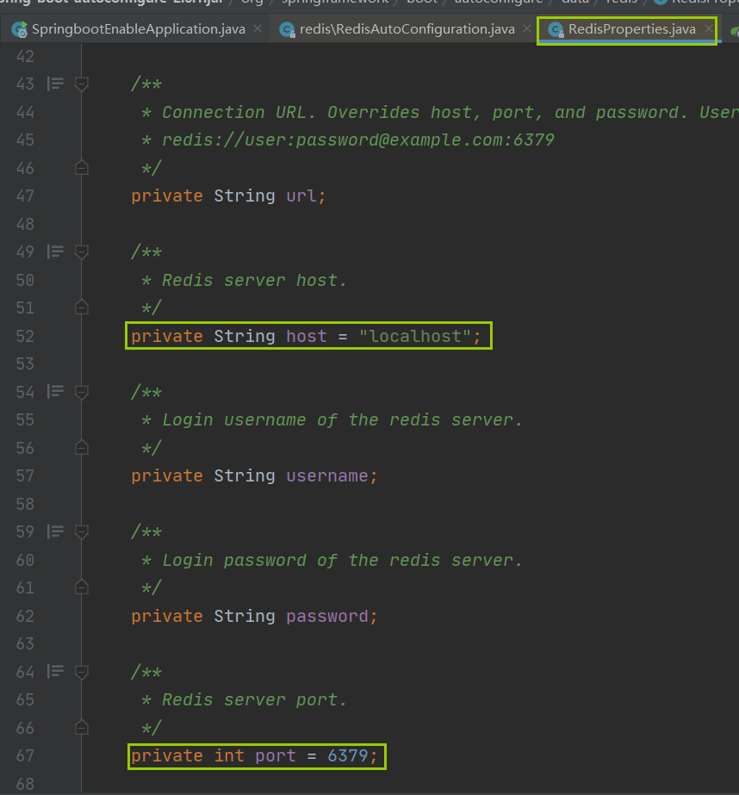Toggle rendered doc view at line 59

(x=55, y=531)
